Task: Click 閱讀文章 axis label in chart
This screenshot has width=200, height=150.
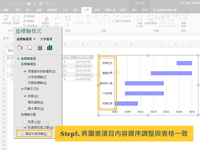Action: [107, 73]
